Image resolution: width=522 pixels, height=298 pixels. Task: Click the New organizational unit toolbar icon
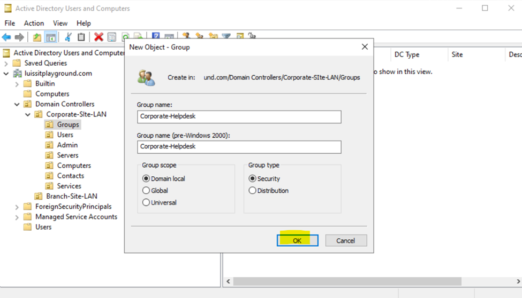213,35
